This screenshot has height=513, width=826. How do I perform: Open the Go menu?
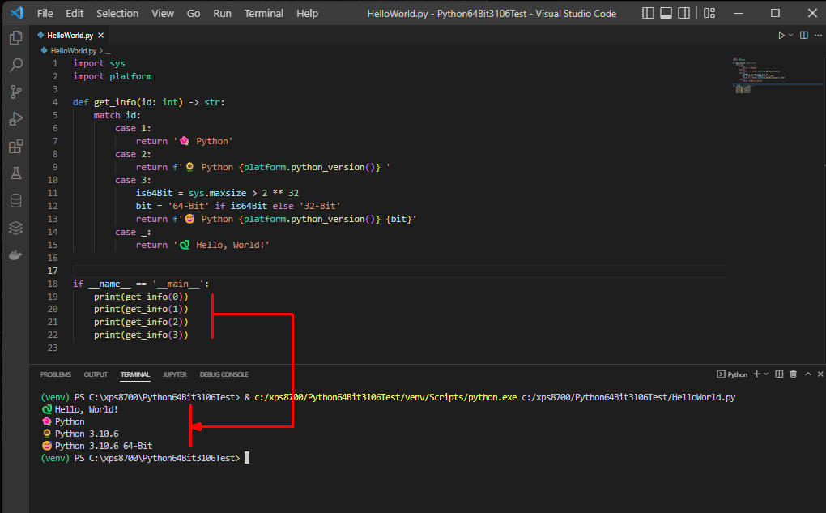point(194,13)
